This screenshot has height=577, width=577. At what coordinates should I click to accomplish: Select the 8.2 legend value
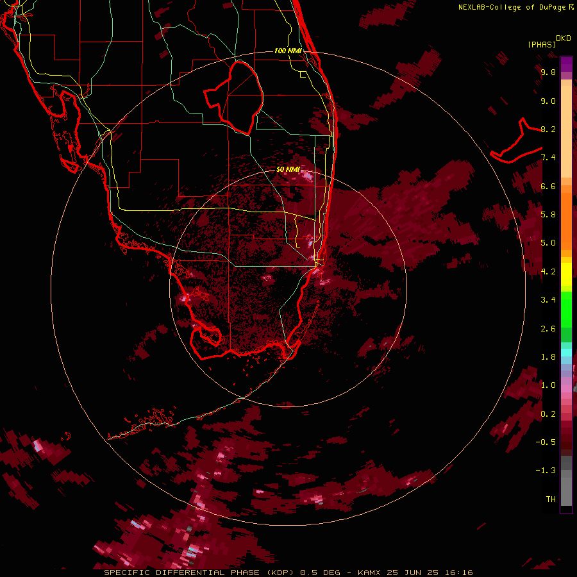point(548,129)
